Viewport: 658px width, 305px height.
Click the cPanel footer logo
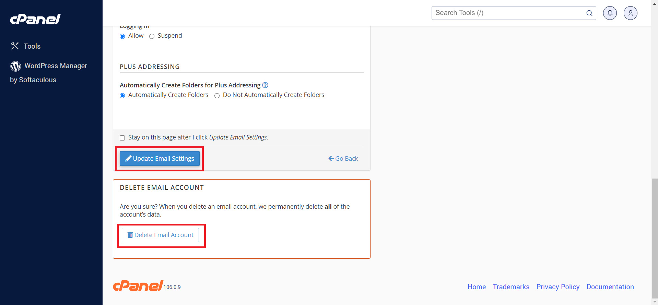[138, 285]
